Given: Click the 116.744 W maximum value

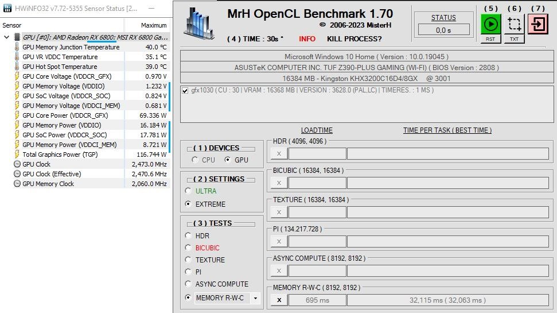Looking at the screenshot, I should (x=151, y=154).
